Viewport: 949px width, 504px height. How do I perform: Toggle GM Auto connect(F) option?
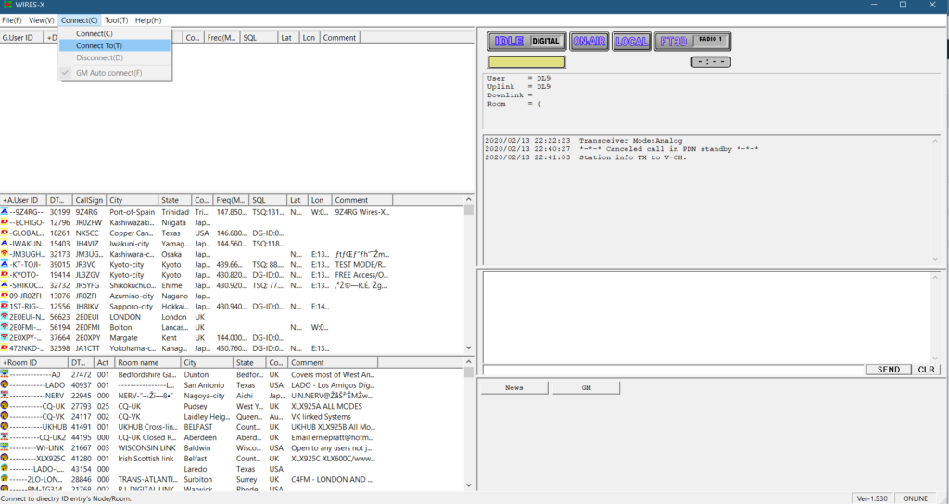point(115,72)
